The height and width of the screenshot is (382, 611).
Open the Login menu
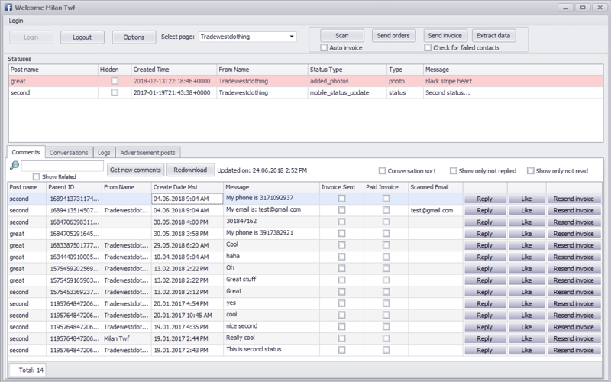16,21
